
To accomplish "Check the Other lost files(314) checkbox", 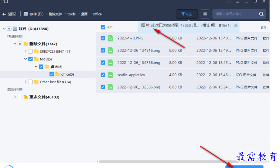I will coord(31,82).
